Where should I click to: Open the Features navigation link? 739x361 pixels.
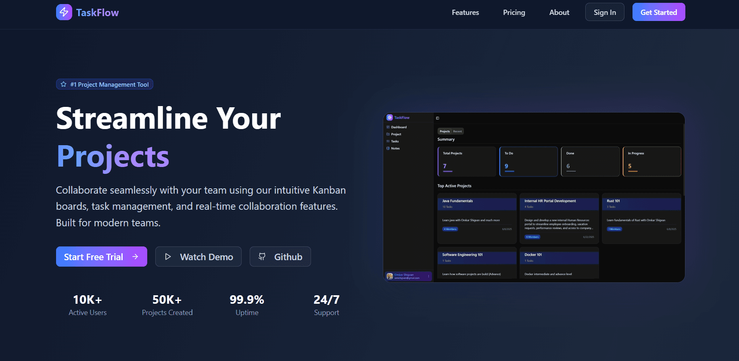pos(465,13)
